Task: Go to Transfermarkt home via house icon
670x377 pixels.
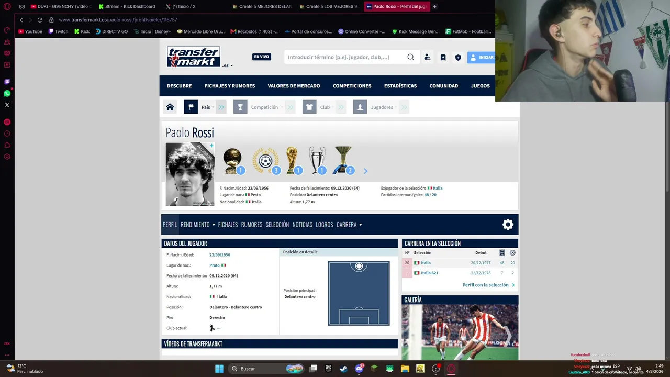Action: pyautogui.click(x=170, y=107)
